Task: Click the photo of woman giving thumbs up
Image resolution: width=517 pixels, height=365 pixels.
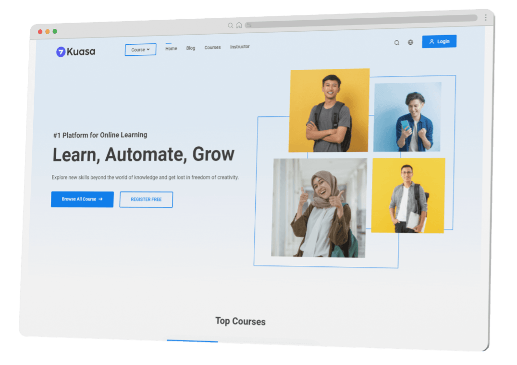Action: (x=319, y=208)
